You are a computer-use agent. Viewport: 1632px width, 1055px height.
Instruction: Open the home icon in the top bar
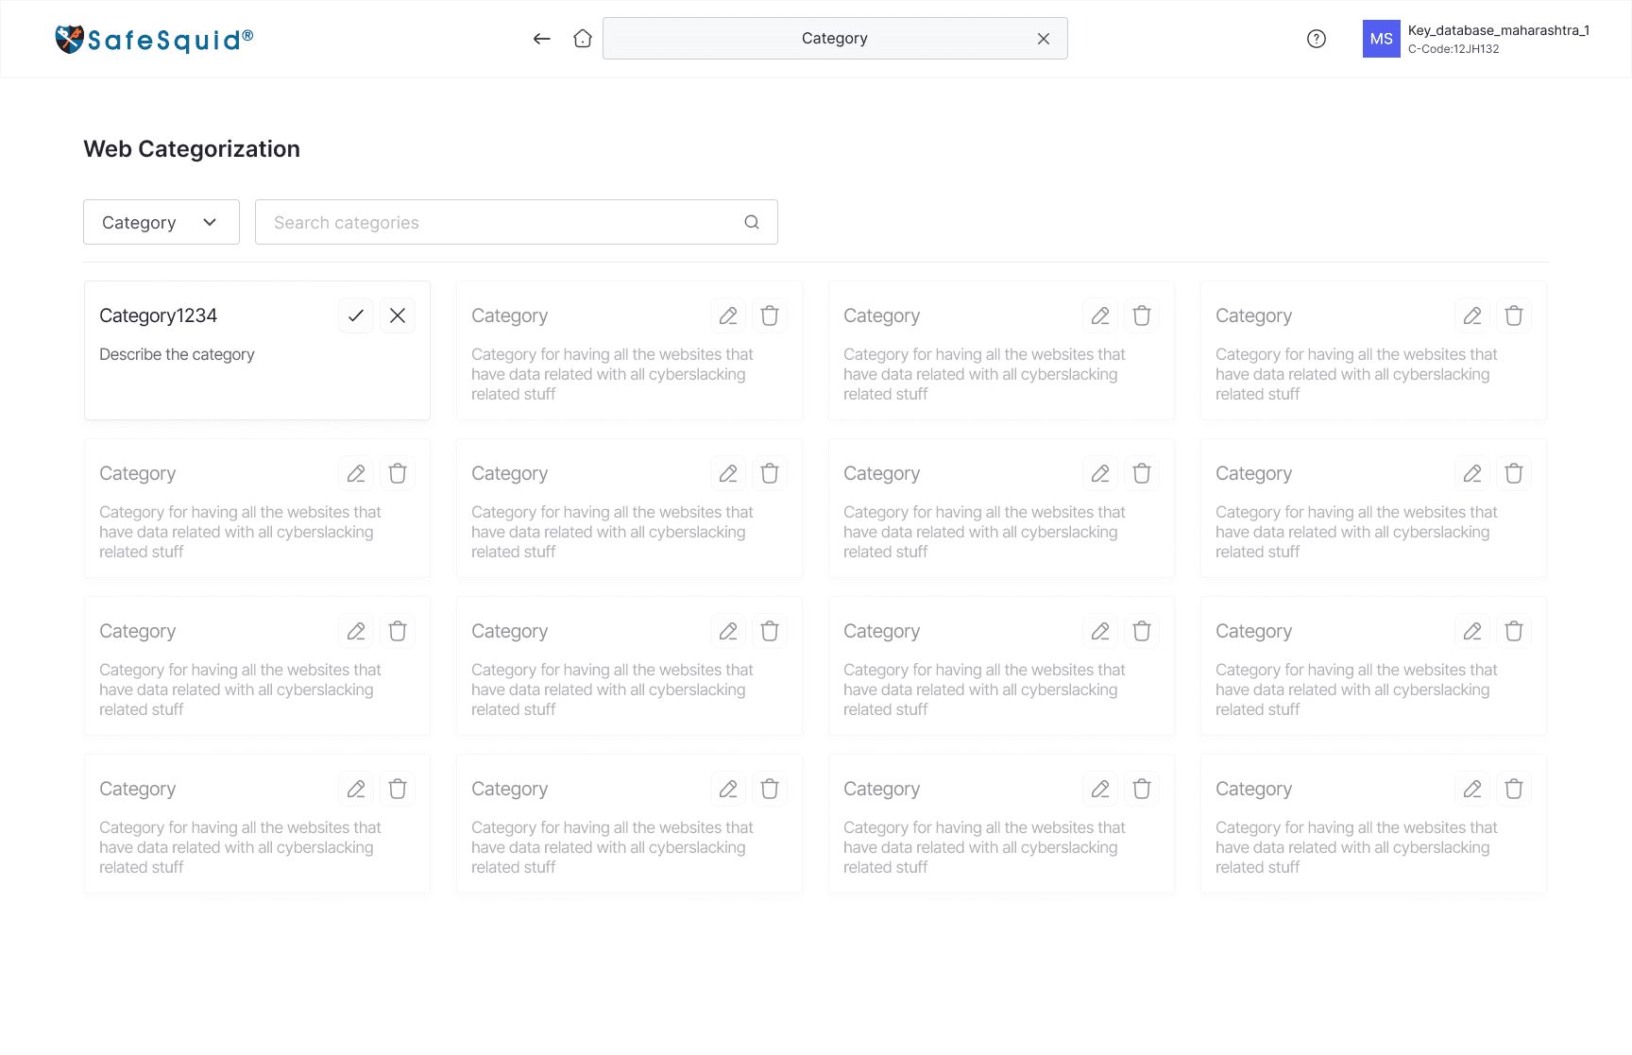point(583,39)
